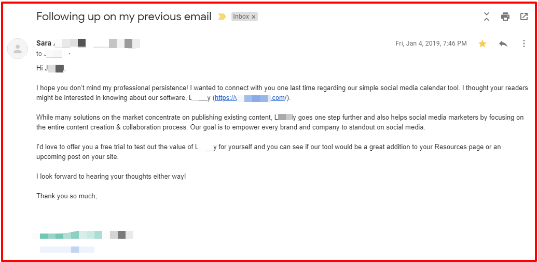538x262 pixels.
Task: Click the sender name Sara
Action: pos(44,43)
